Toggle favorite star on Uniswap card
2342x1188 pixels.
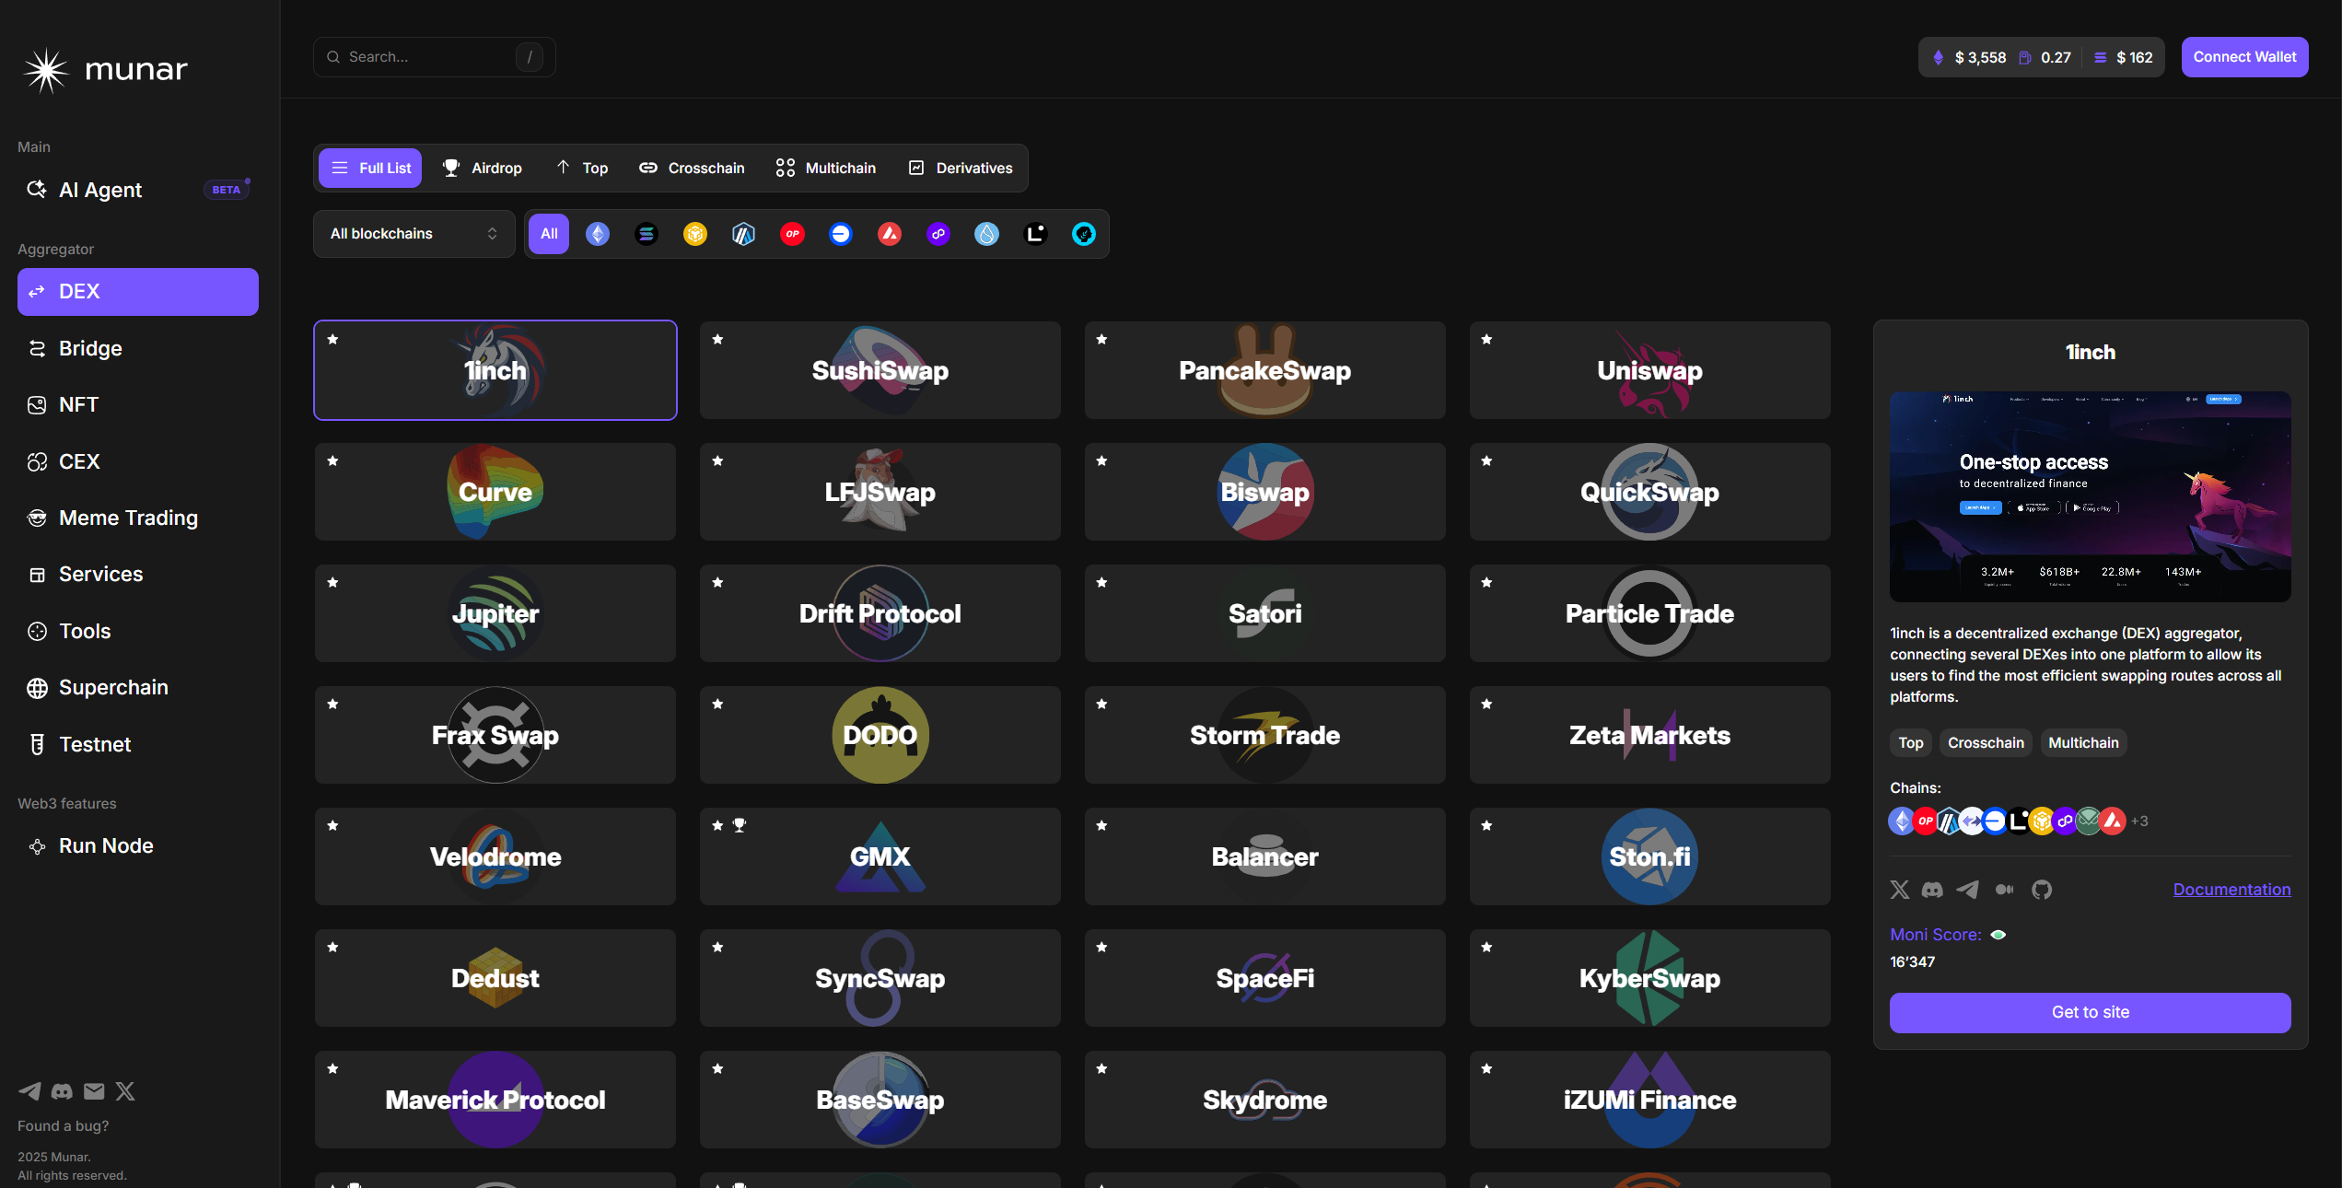(x=1486, y=339)
